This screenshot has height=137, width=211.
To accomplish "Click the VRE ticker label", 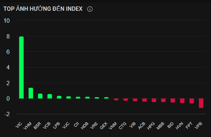I will [x=94, y=125].
